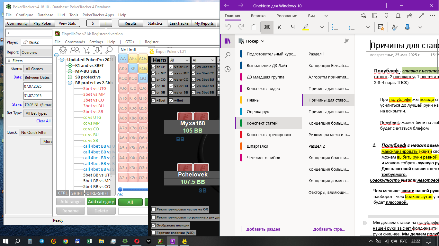Screen dimensions: 439x246
Task: Insert a numbered list in OneNote
Action: point(352,27)
